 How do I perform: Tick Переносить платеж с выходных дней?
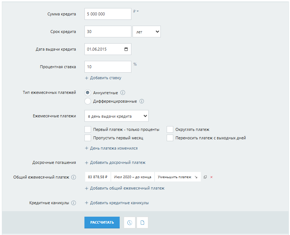coord(170,138)
